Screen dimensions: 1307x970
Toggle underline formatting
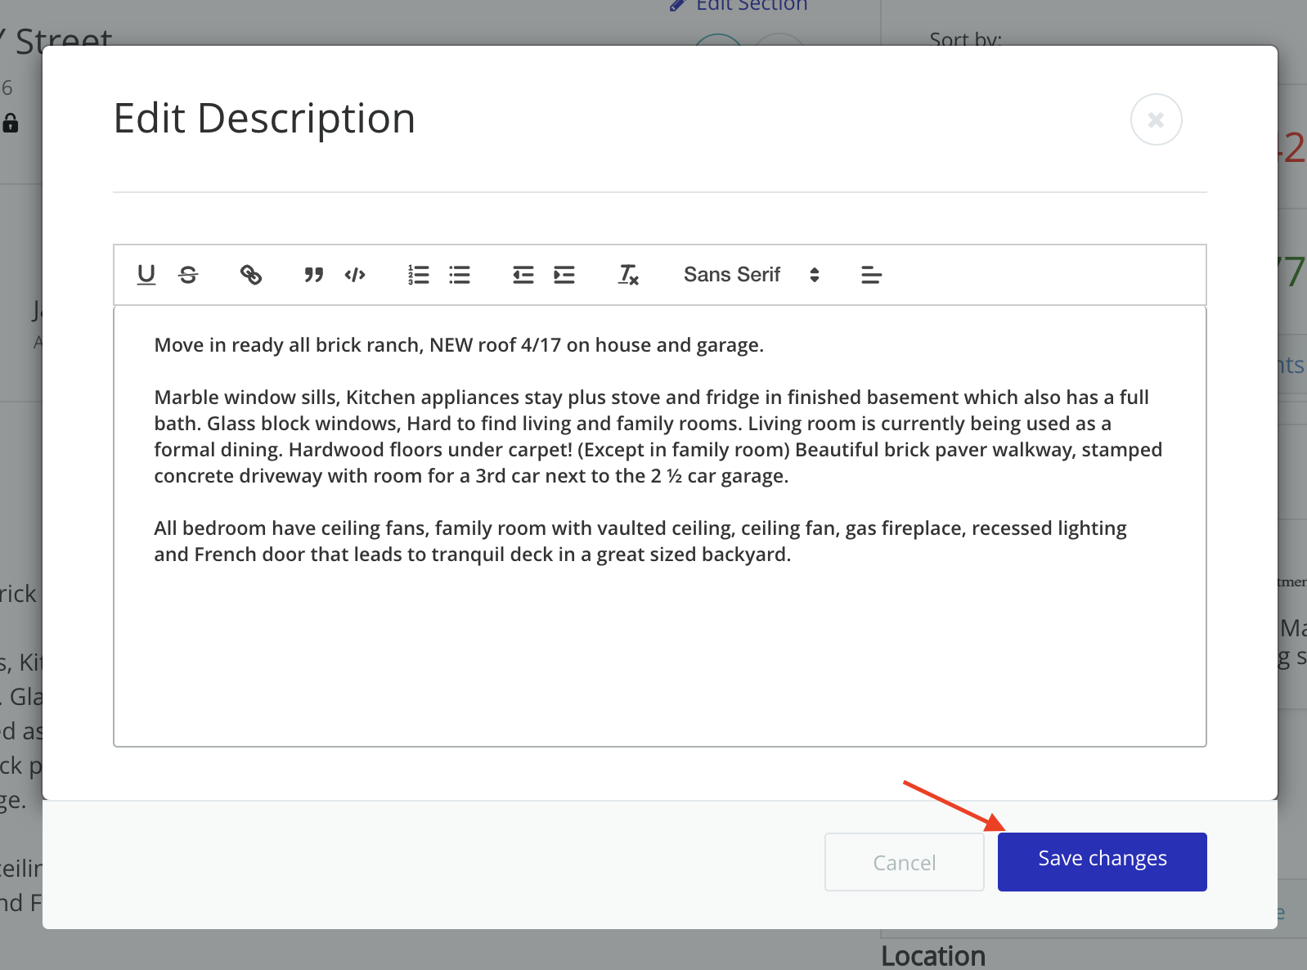146,275
